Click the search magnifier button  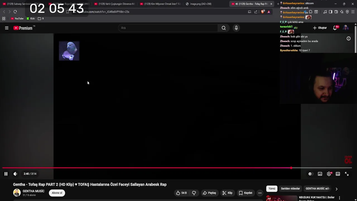(224, 28)
